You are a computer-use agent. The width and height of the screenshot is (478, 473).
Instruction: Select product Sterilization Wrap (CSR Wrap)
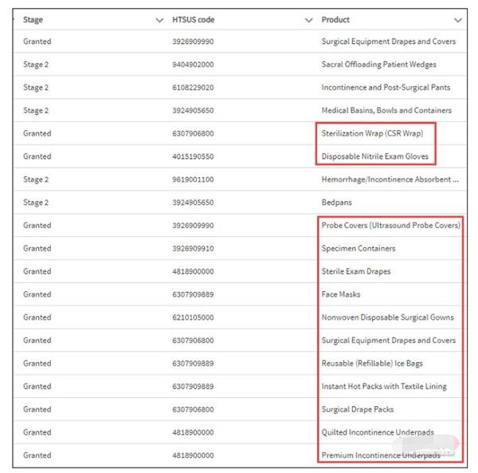(372, 133)
